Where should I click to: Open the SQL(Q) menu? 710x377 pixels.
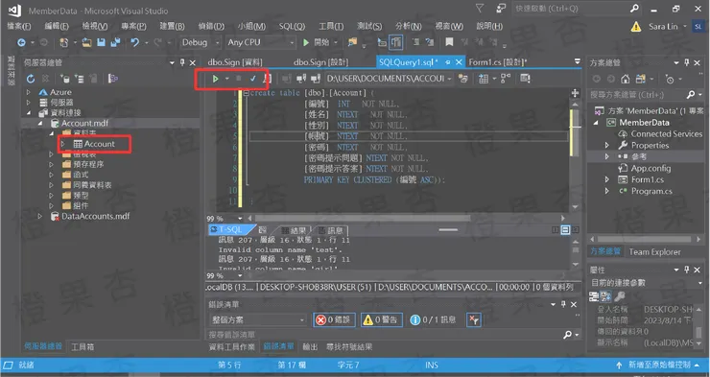pyautogui.click(x=292, y=26)
